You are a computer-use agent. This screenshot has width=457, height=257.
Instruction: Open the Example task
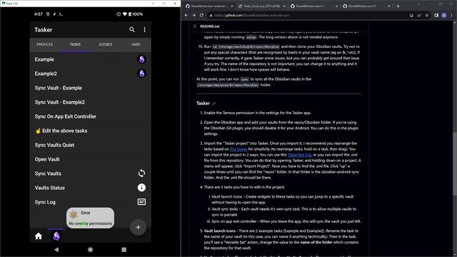pos(91,59)
